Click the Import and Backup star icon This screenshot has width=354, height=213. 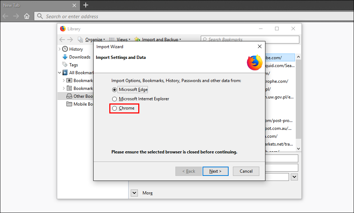click(x=137, y=40)
